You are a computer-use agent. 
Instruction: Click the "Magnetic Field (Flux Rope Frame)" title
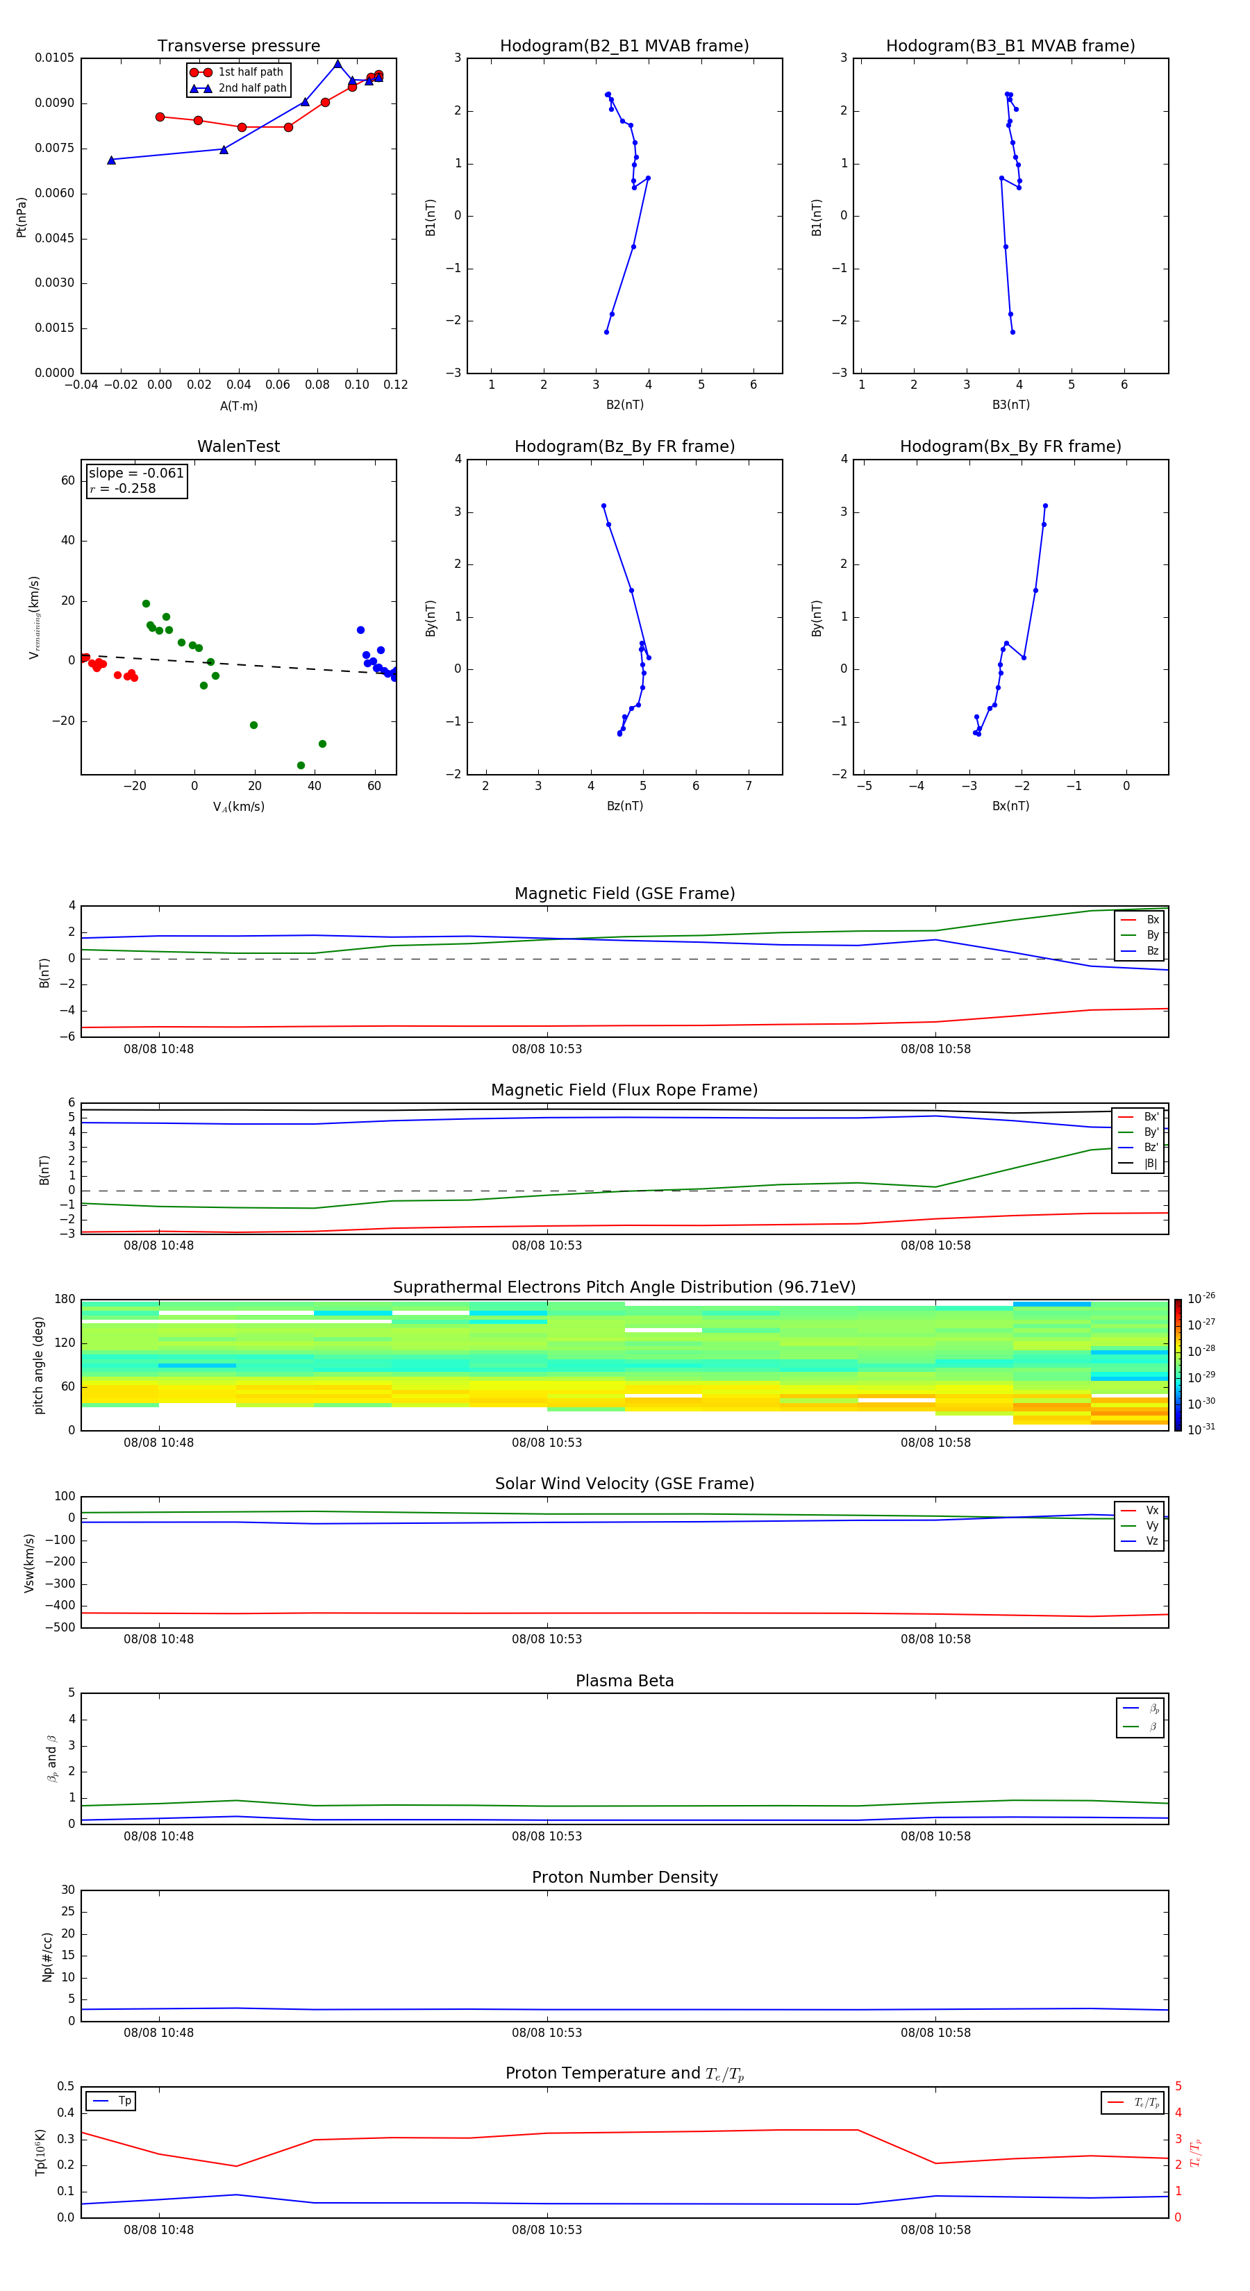[624, 1091]
